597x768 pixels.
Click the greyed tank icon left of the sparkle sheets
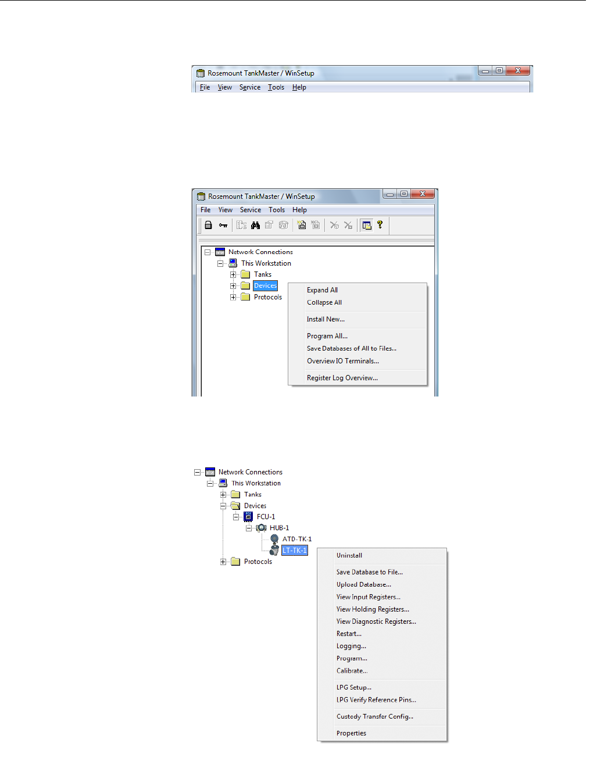[x=284, y=225]
